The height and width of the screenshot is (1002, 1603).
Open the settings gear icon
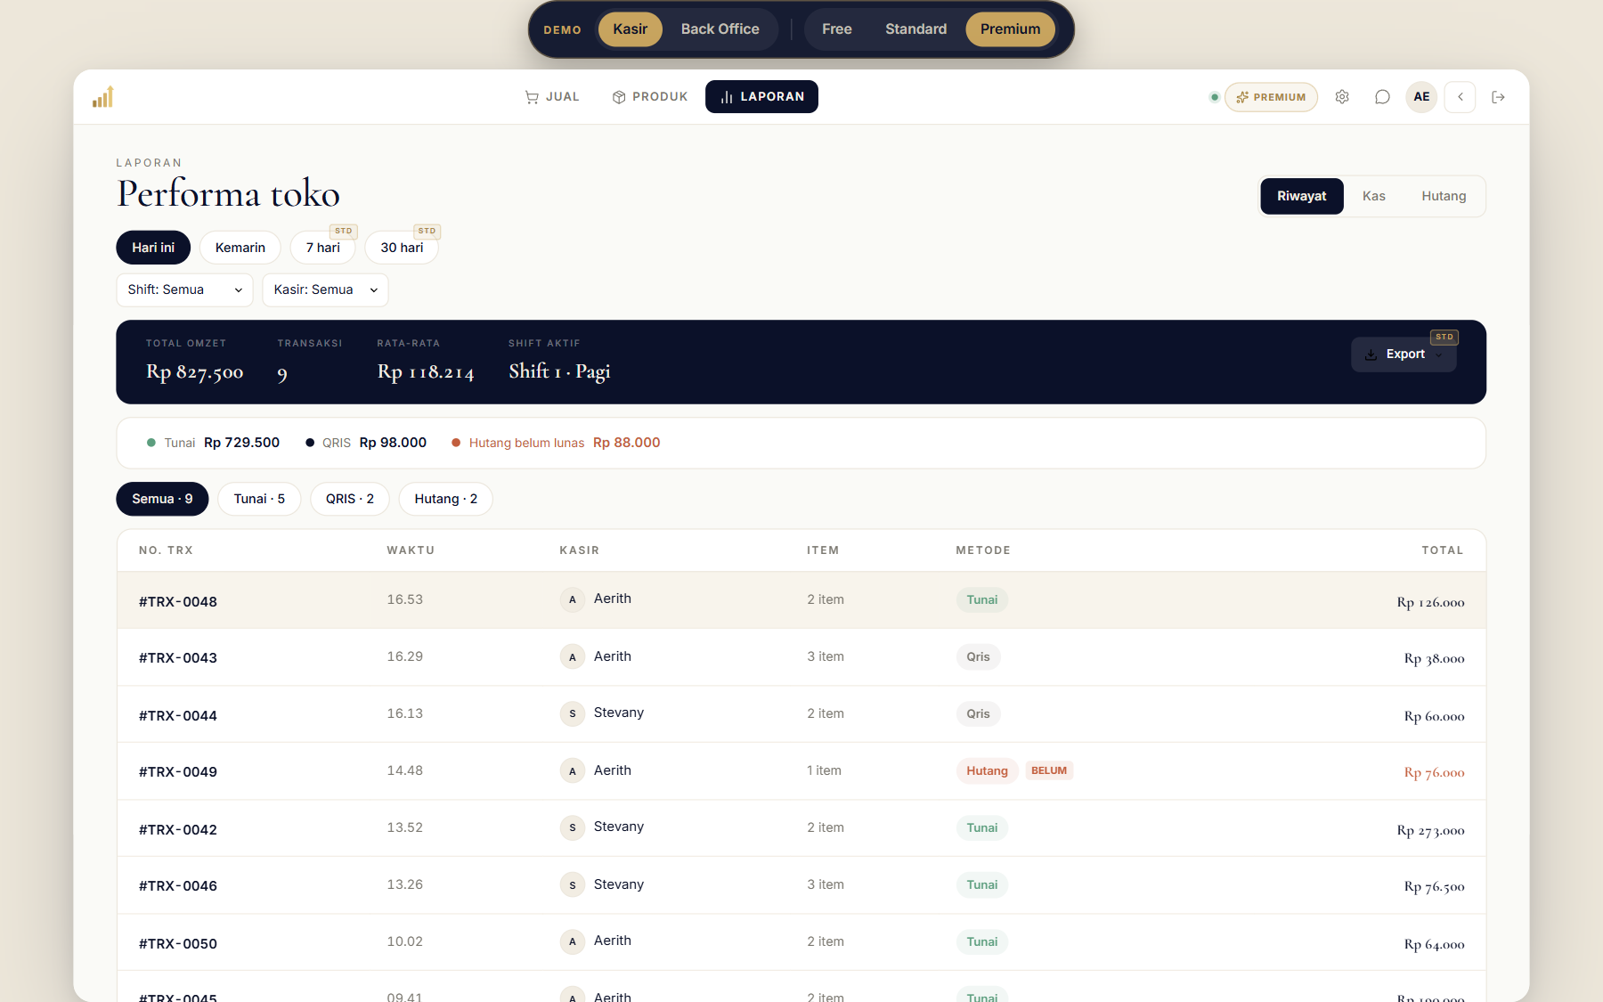pos(1342,97)
